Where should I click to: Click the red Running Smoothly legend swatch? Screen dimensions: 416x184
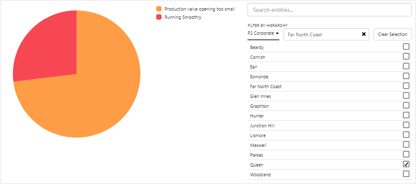[x=159, y=17]
